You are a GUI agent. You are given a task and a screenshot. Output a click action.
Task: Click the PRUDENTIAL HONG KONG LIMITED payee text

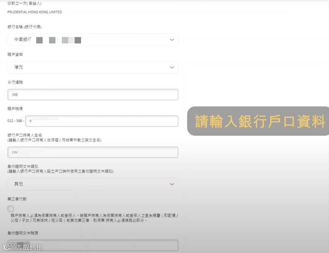tap(35, 12)
